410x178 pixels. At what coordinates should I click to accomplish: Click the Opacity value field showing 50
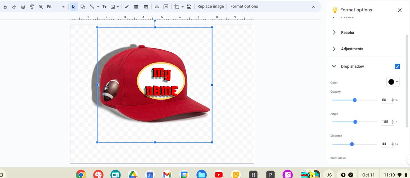pos(384,100)
